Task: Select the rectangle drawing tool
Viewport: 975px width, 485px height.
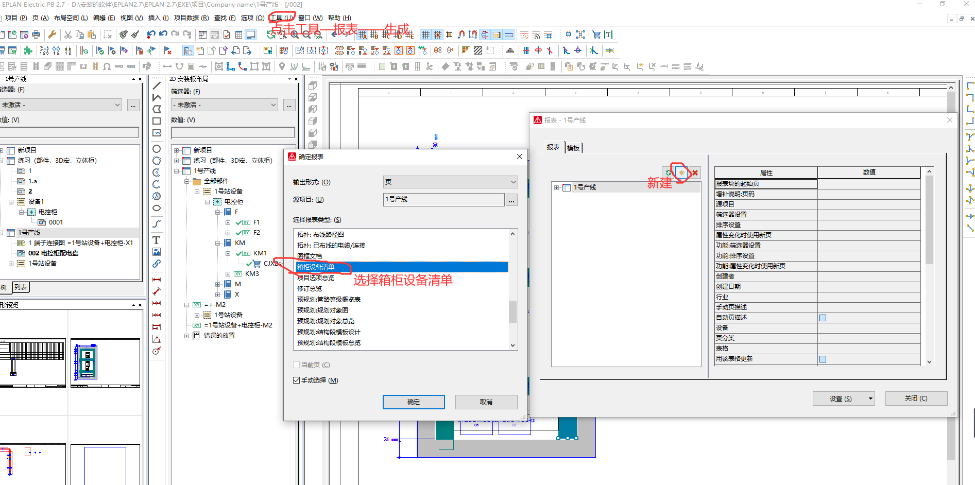Action: 157,121
